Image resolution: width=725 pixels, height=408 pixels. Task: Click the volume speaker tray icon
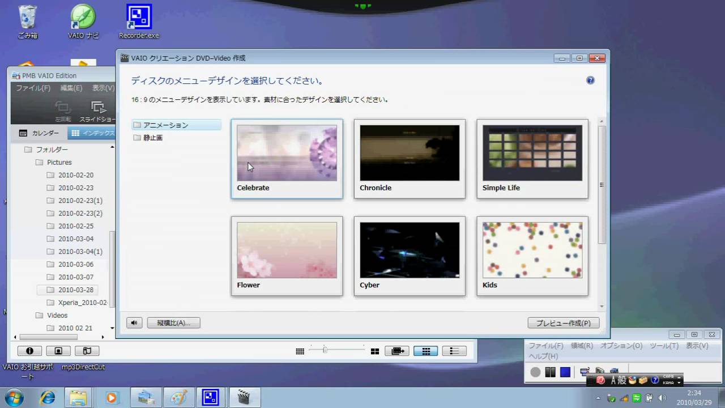[662, 397]
